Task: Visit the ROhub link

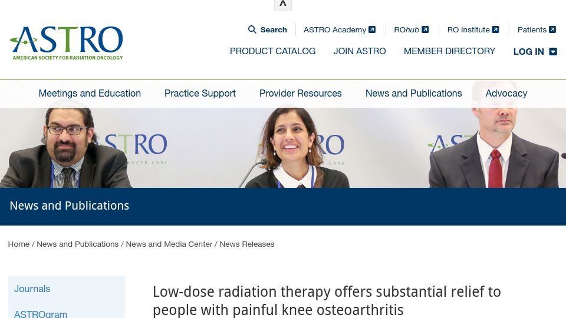Action: (x=406, y=29)
